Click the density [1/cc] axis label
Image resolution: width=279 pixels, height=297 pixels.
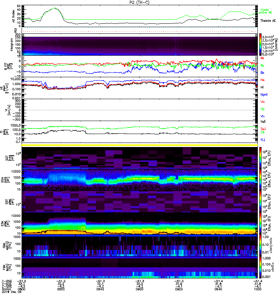[4, 88]
